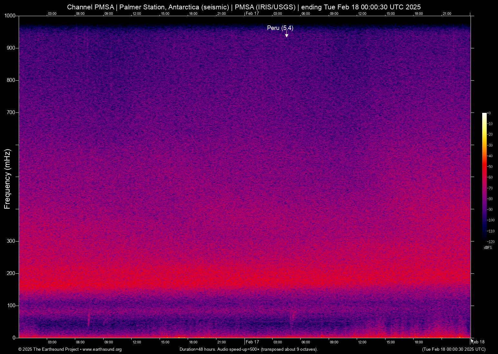
Task: Click the dBFS color scale bar
Action: (x=484, y=177)
